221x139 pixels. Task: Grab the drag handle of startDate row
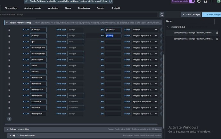click(9, 102)
